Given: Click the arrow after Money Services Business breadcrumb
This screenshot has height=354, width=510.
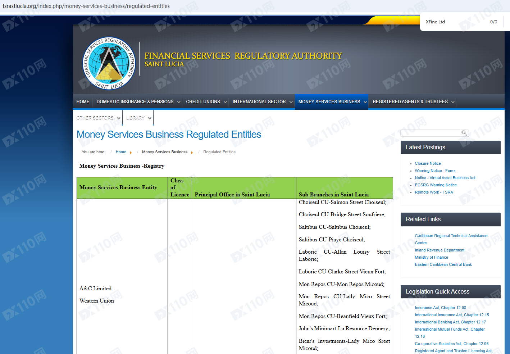Looking at the screenshot, I should [x=192, y=153].
